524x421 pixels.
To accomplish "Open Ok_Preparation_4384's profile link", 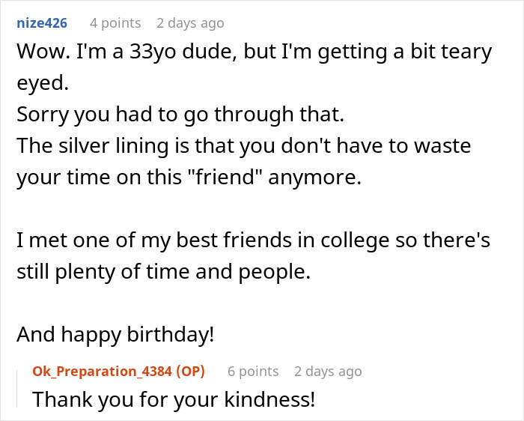I will pos(103,372).
